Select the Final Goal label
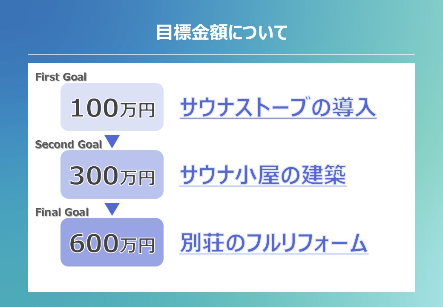The image size is (443, 307). (62, 212)
